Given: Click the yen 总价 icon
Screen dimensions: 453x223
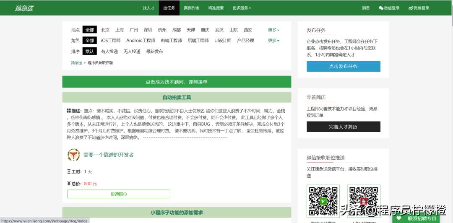Looking at the screenshot, I should [69, 184].
